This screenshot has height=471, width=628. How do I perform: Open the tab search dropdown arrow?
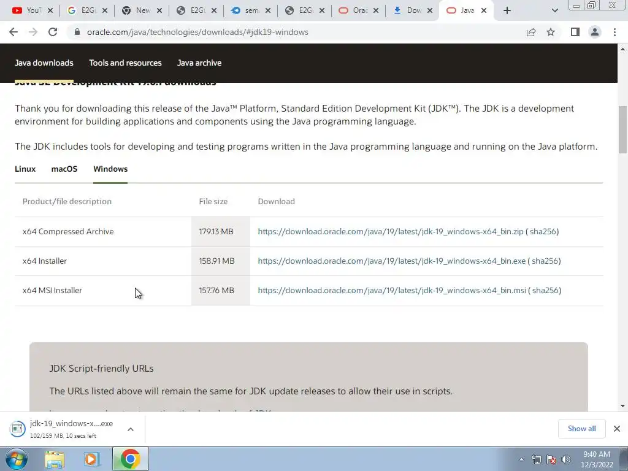click(x=554, y=10)
